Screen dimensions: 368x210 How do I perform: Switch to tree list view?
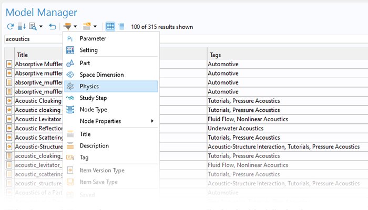coord(121,26)
